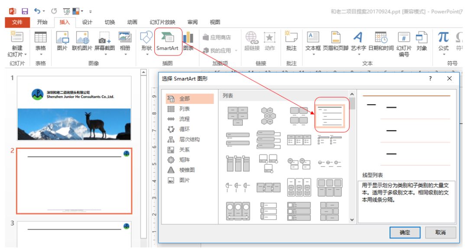Expand quick access toolbar customize arrow
468x252 pixels.
tap(91, 11)
